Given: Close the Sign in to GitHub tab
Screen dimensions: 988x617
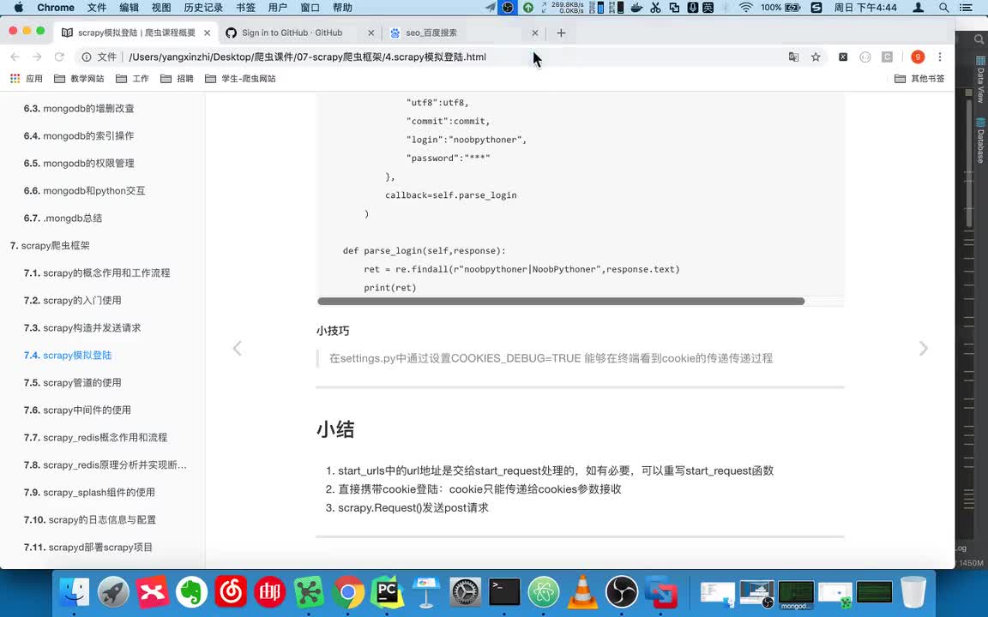Looking at the screenshot, I should (x=370, y=33).
